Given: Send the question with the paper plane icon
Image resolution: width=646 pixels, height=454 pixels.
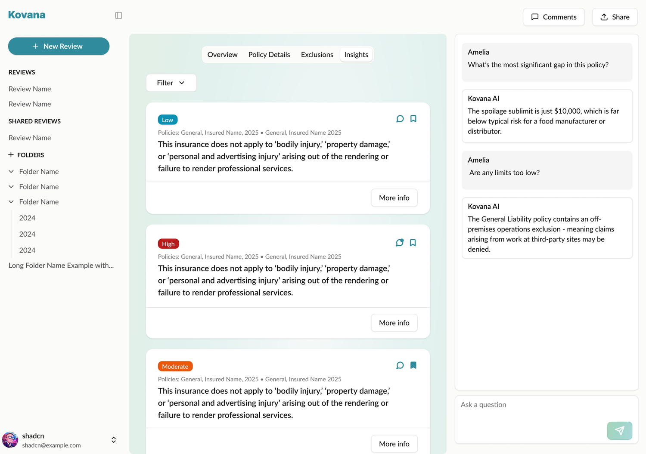Looking at the screenshot, I should pos(619,430).
